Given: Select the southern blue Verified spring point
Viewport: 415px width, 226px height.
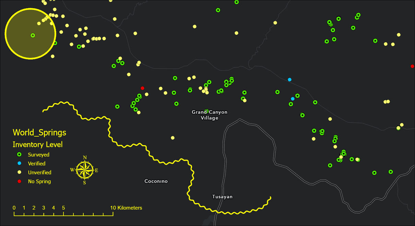Looking at the screenshot, I should tap(293, 99).
